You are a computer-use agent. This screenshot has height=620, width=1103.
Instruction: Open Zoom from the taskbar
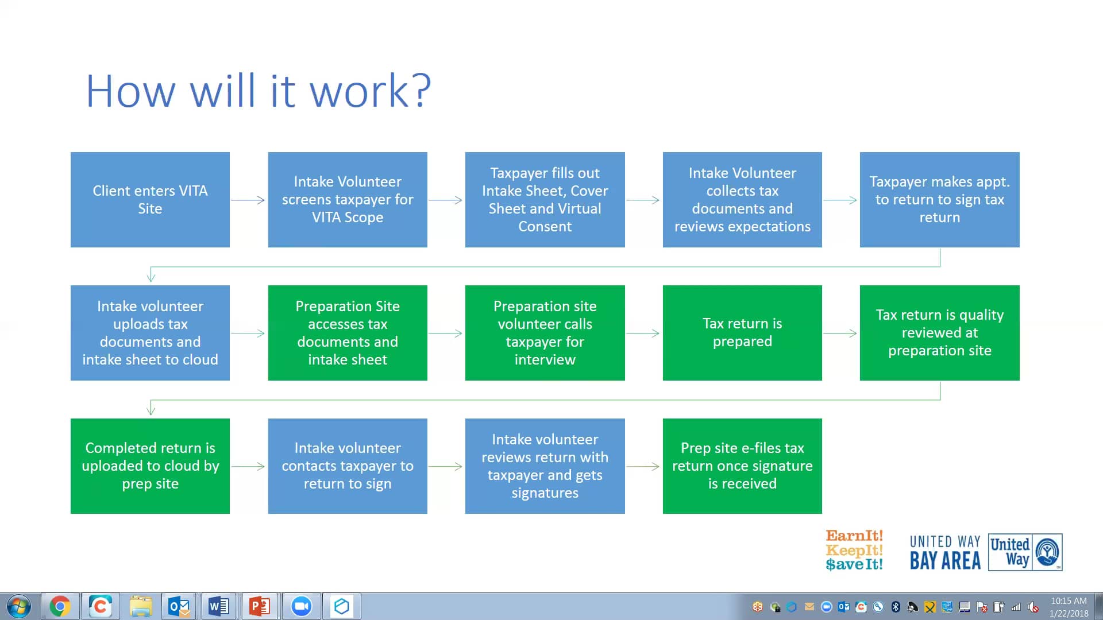coord(300,606)
